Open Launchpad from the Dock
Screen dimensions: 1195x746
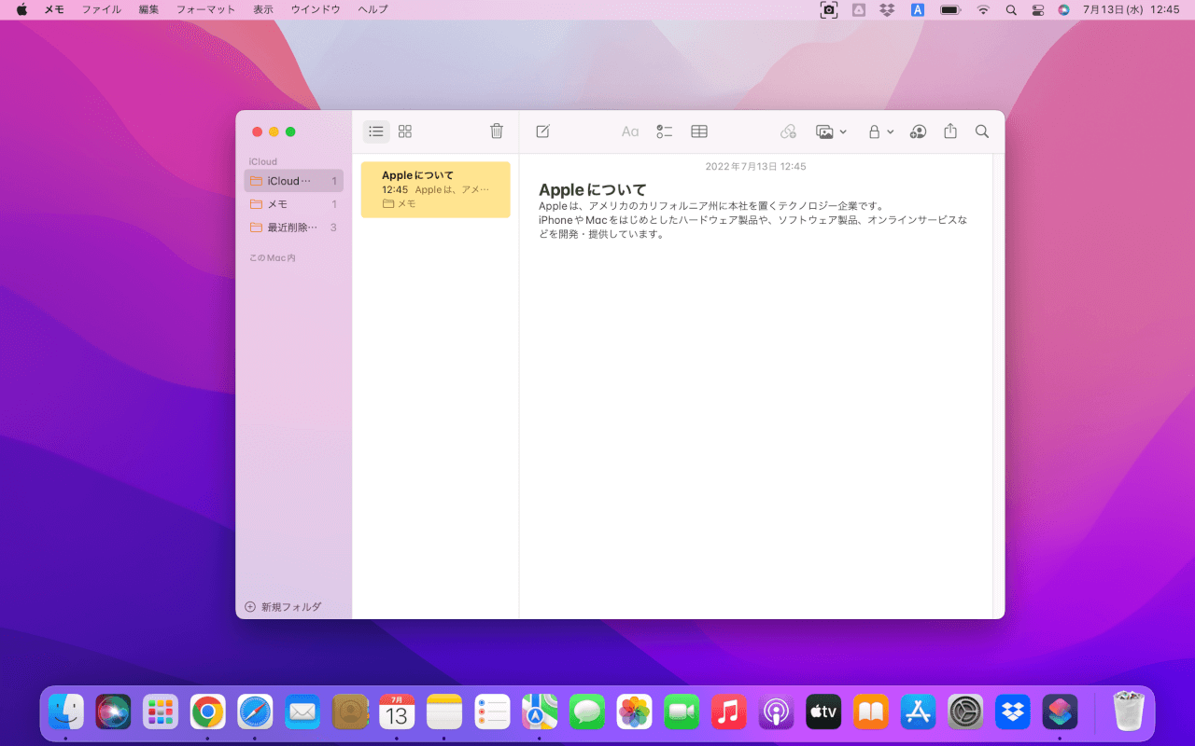coord(161,713)
